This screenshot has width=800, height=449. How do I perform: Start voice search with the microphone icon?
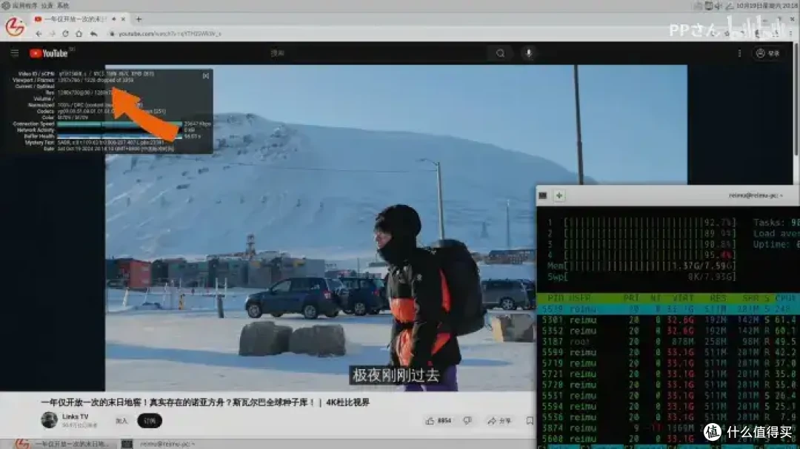coord(529,53)
